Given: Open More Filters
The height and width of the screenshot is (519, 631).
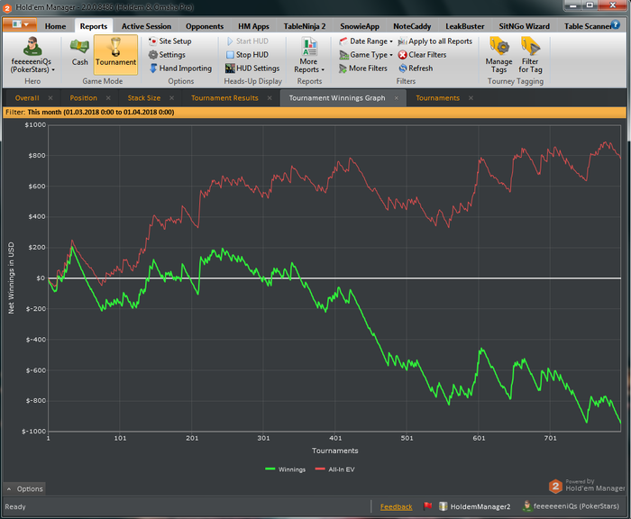Looking at the screenshot, I should click(x=363, y=68).
